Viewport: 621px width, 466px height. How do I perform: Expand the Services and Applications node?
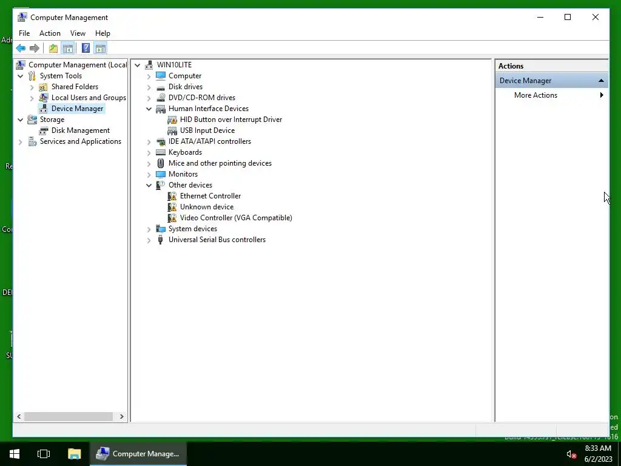click(20, 141)
